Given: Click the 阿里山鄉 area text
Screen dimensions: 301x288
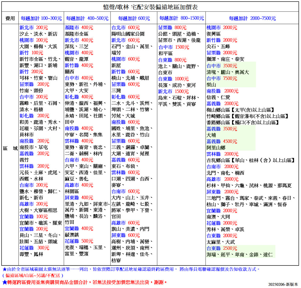Looking at the screenshot, I should 216,148.
